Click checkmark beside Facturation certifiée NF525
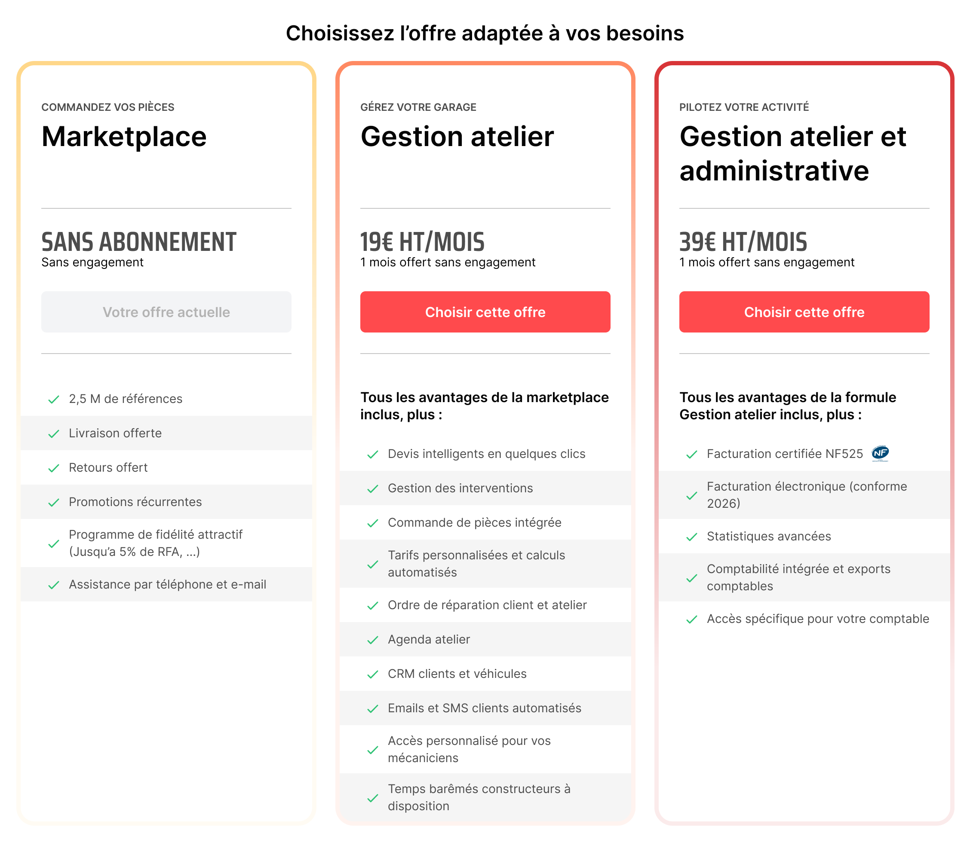 pyautogui.click(x=691, y=455)
